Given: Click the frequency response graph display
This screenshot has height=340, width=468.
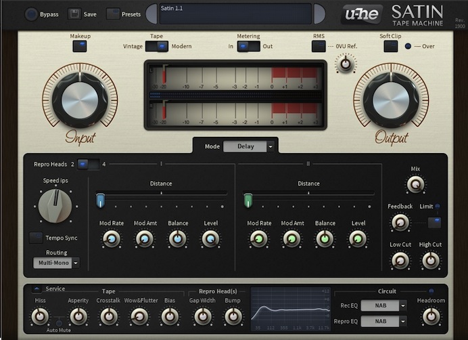Looking at the screenshot, I should [x=290, y=309].
